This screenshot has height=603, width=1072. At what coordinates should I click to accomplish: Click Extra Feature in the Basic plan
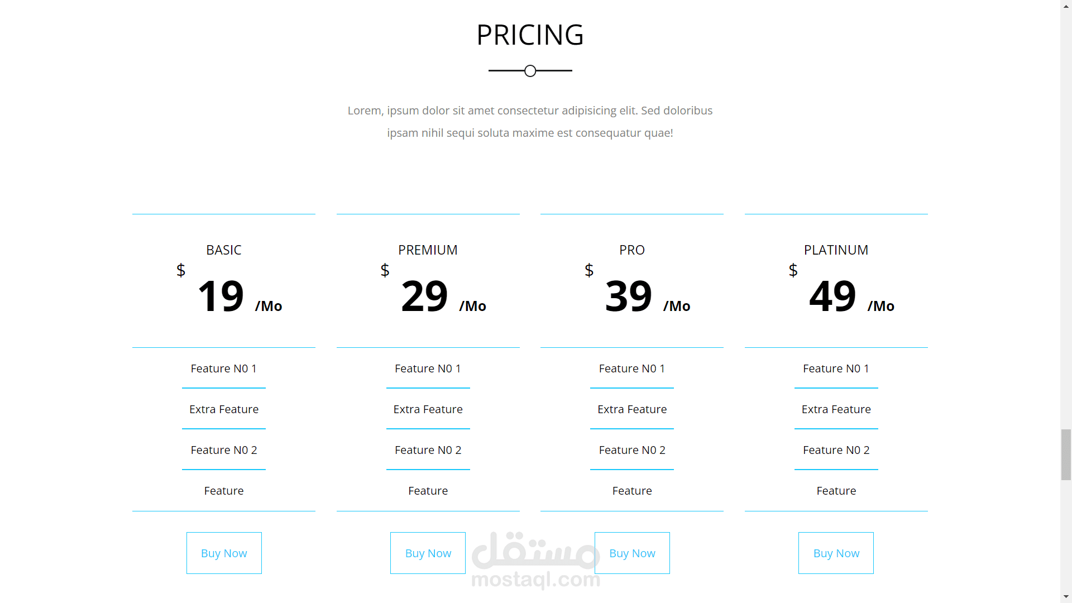point(224,409)
